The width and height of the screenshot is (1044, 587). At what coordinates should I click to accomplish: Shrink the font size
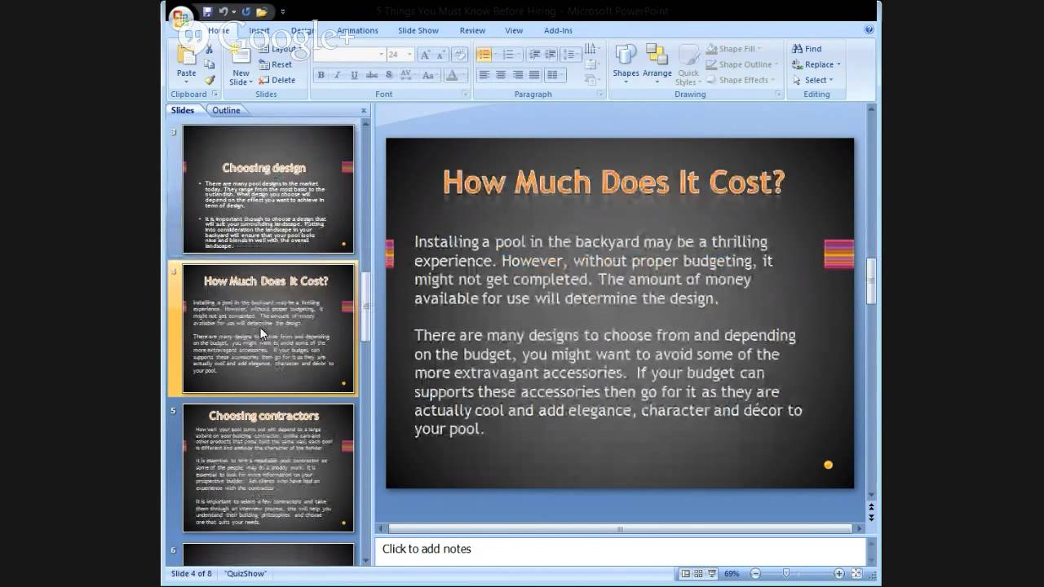440,55
